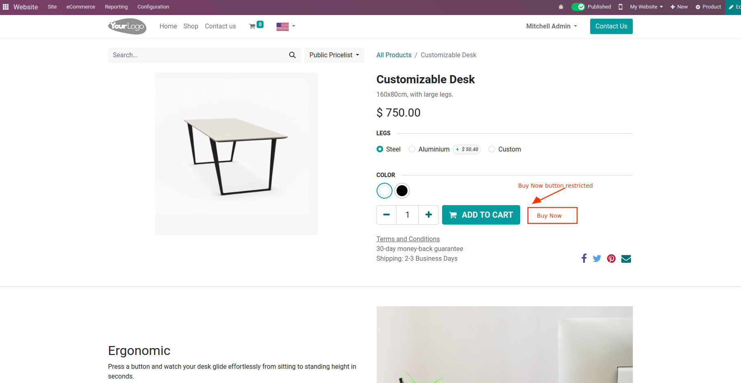Select the Aluminium legs option
741x383 pixels.
click(412, 149)
